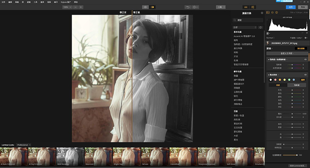310x168 pixels.
Task: Show histogram tab icon in right panel
Action: 268,12
